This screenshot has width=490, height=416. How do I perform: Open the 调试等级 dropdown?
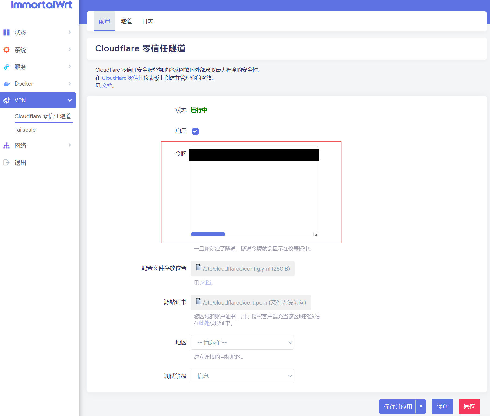(242, 376)
